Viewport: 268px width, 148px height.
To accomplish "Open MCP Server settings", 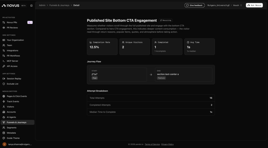I will click(x=18, y=61).
